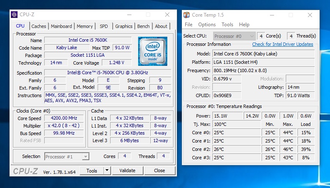Open the Processor #0 Select CPU dropdown
The image size is (330, 188).
click(x=234, y=36)
